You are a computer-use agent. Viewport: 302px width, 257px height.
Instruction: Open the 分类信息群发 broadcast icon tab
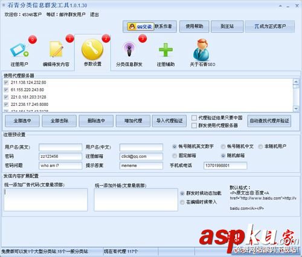tap(129, 53)
